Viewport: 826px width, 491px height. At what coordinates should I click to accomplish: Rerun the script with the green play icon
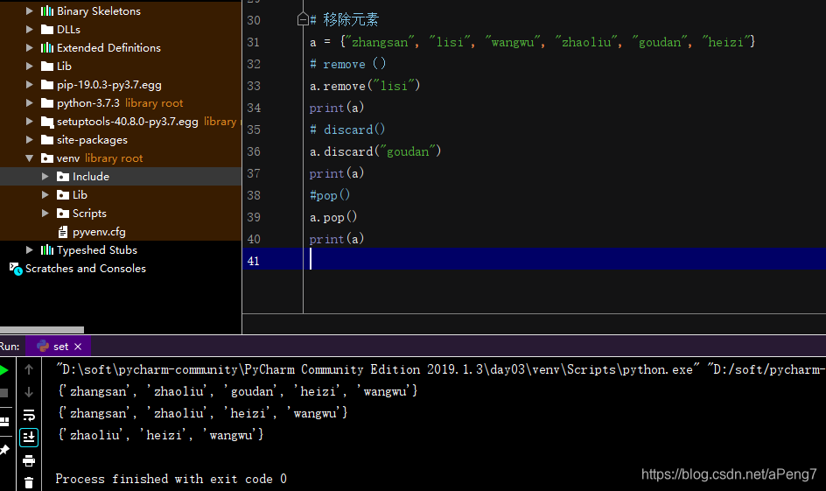[3, 370]
